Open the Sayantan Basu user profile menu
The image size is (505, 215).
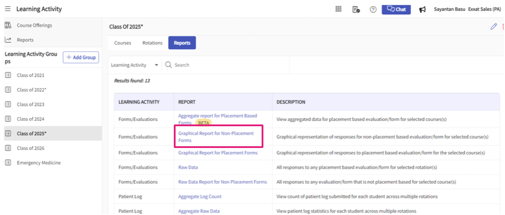click(449, 9)
